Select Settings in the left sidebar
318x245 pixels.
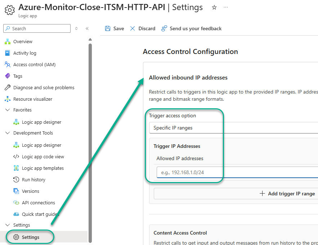click(x=30, y=237)
